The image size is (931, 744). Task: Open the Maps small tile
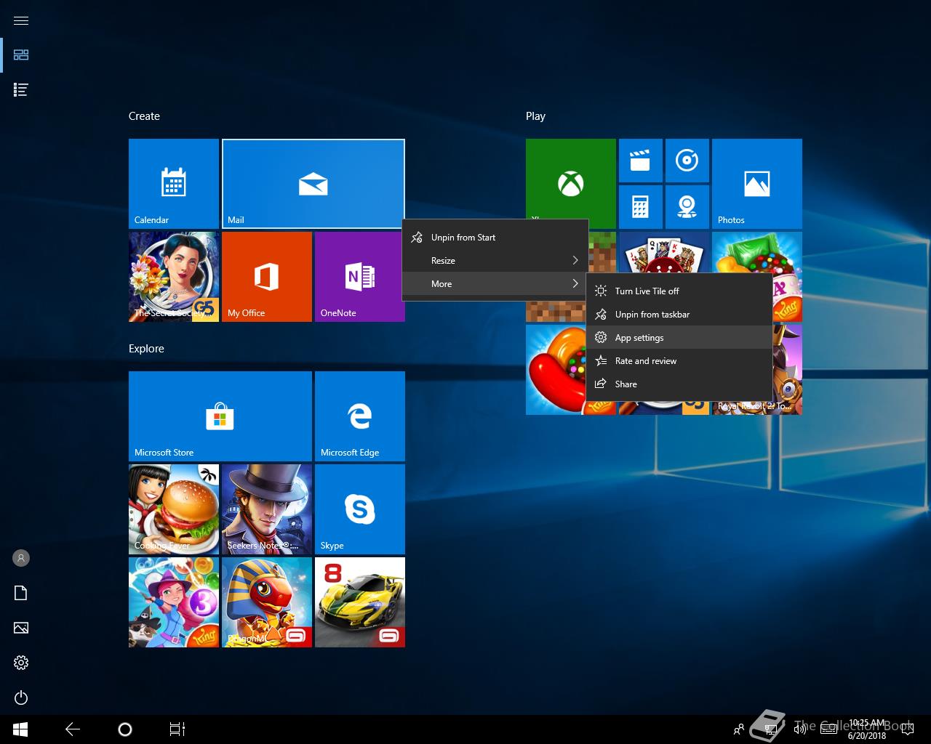click(x=687, y=207)
